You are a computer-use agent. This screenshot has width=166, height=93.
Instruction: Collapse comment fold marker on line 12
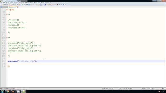(x=7, y=38)
